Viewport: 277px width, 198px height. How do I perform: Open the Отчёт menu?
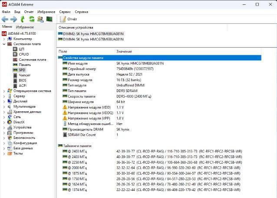[29, 12]
